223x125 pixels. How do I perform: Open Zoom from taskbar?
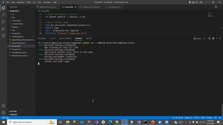pyautogui.click(x=167, y=122)
